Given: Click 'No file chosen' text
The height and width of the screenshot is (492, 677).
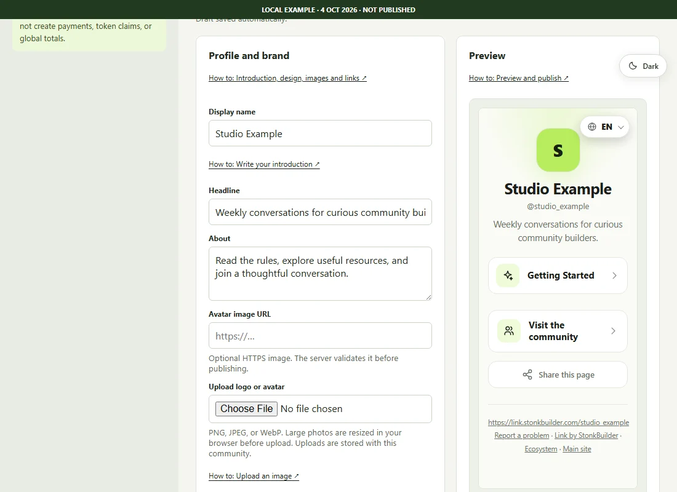Looking at the screenshot, I should pyautogui.click(x=311, y=409).
